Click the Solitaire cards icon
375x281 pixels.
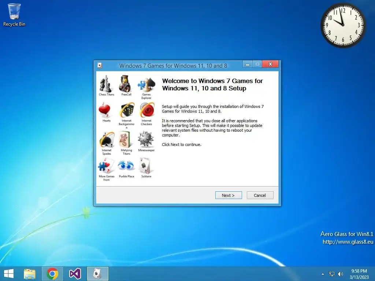click(145, 166)
